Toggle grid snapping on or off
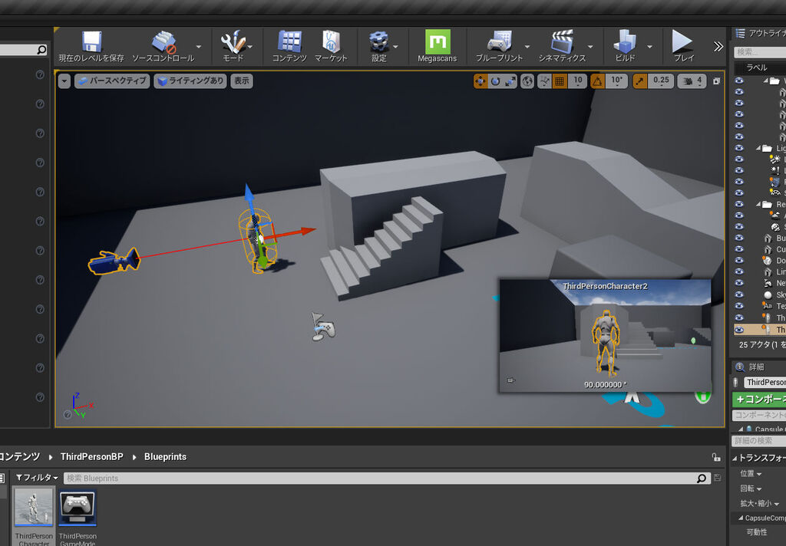Viewport: 786px width, 546px height. (560, 81)
